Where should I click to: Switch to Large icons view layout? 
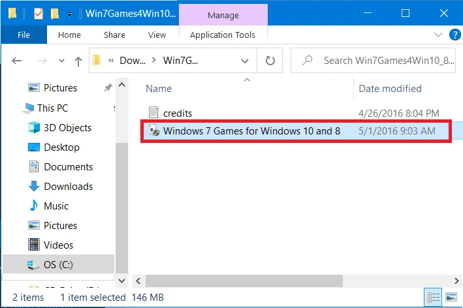[x=451, y=297]
